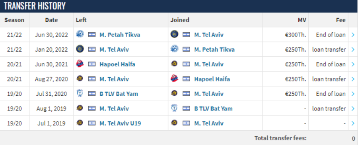The width and height of the screenshot is (358, 145).
Task: Expand transfer details arrow for Jan 20, 2022
Action: (x=353, y=50)
